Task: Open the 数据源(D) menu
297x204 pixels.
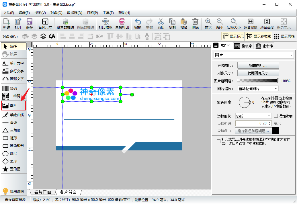Action: coord(75,13)
